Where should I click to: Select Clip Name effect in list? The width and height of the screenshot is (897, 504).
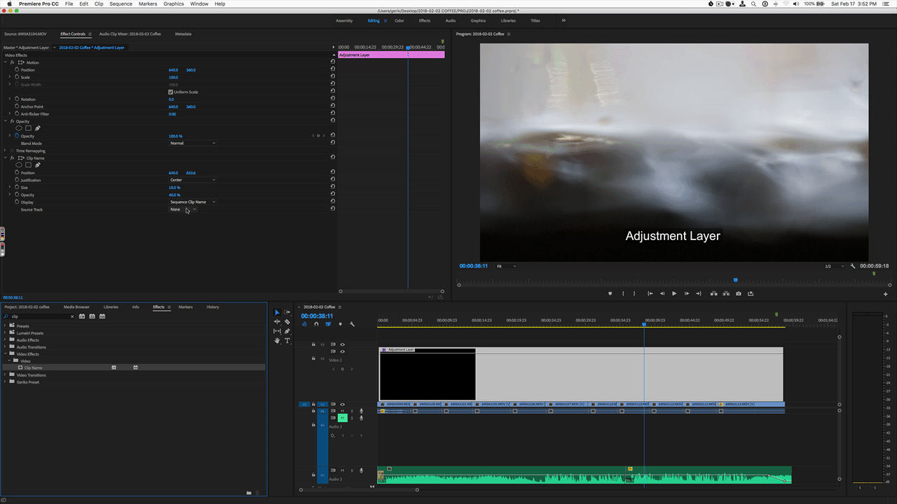33,367
